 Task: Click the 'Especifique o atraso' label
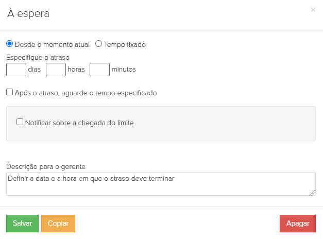38,57
